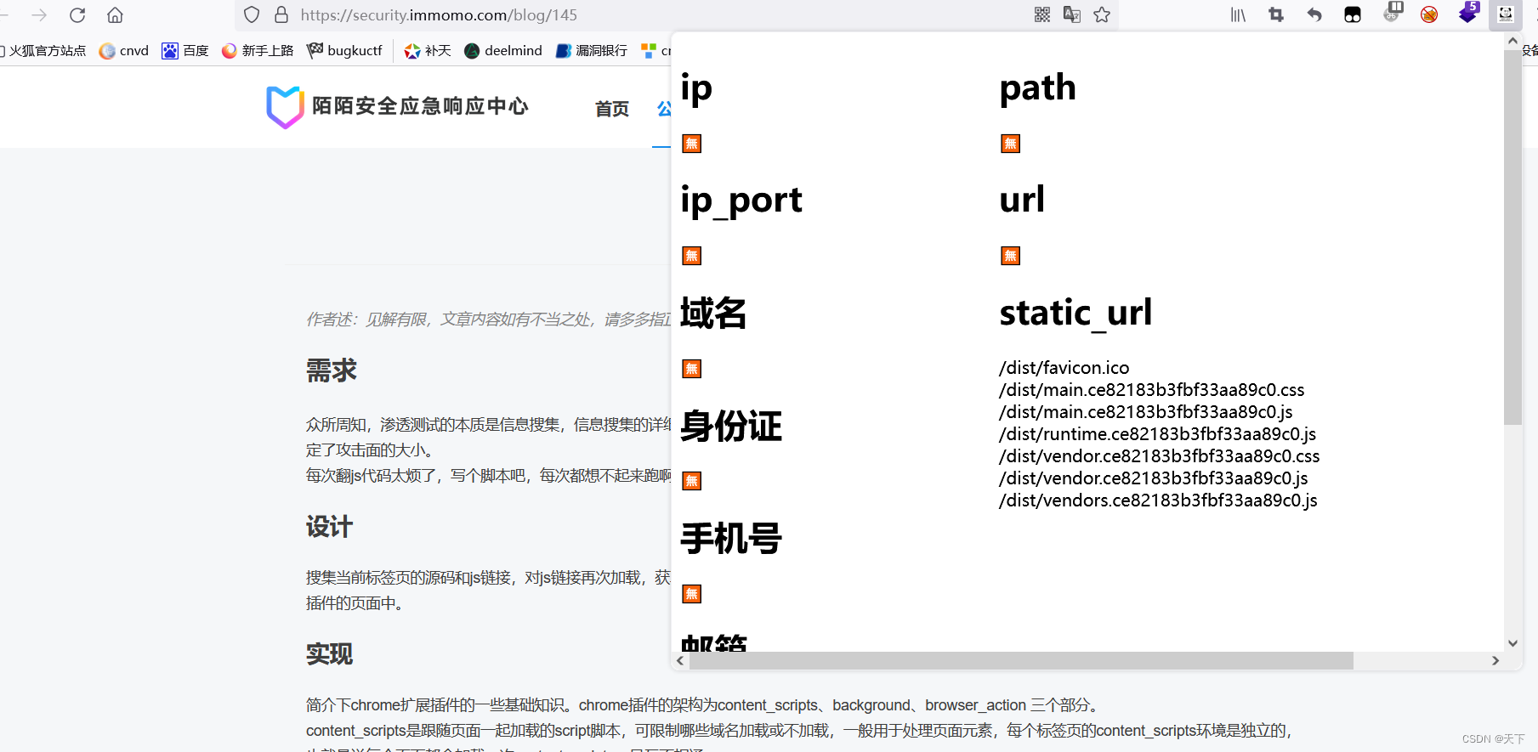The height and width of the screenshot is (752, 1538).
Task: Click the 'static_url' heading in popup
Action: 1075,313
